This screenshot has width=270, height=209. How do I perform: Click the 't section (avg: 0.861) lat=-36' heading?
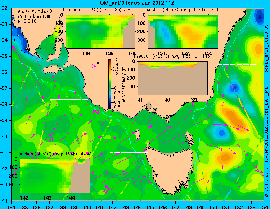click(183, 10)
